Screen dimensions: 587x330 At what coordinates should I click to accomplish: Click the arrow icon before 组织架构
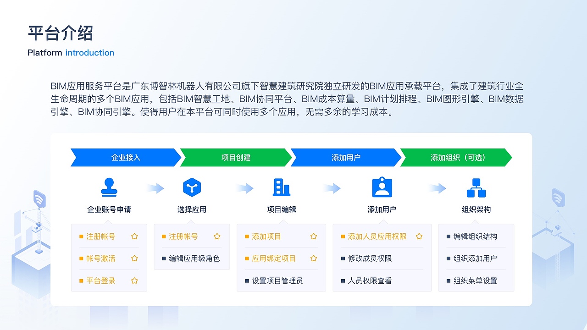(438, 188)
